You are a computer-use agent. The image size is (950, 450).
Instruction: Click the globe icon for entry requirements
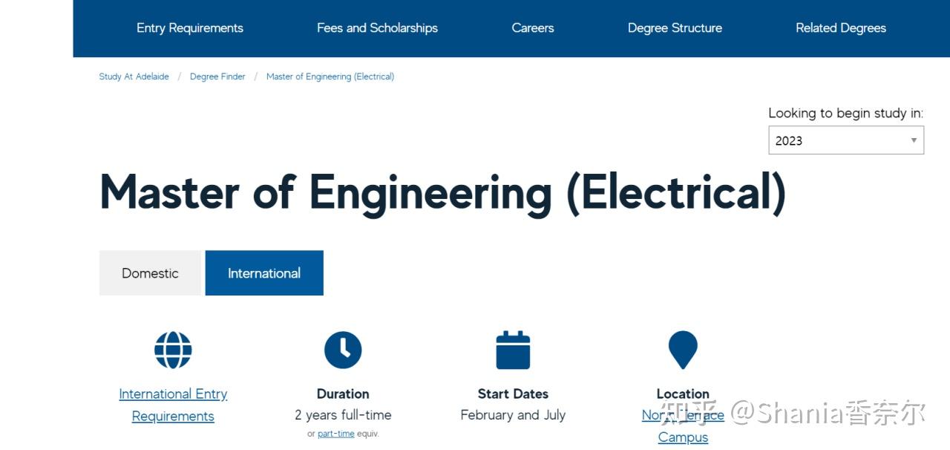173,350
